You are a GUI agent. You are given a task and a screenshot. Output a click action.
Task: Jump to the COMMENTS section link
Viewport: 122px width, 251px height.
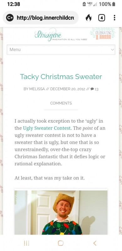pos(61,103)
